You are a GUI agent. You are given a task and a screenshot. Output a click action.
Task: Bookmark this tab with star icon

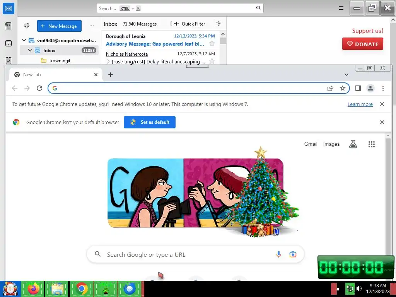[x=343, y=88]
